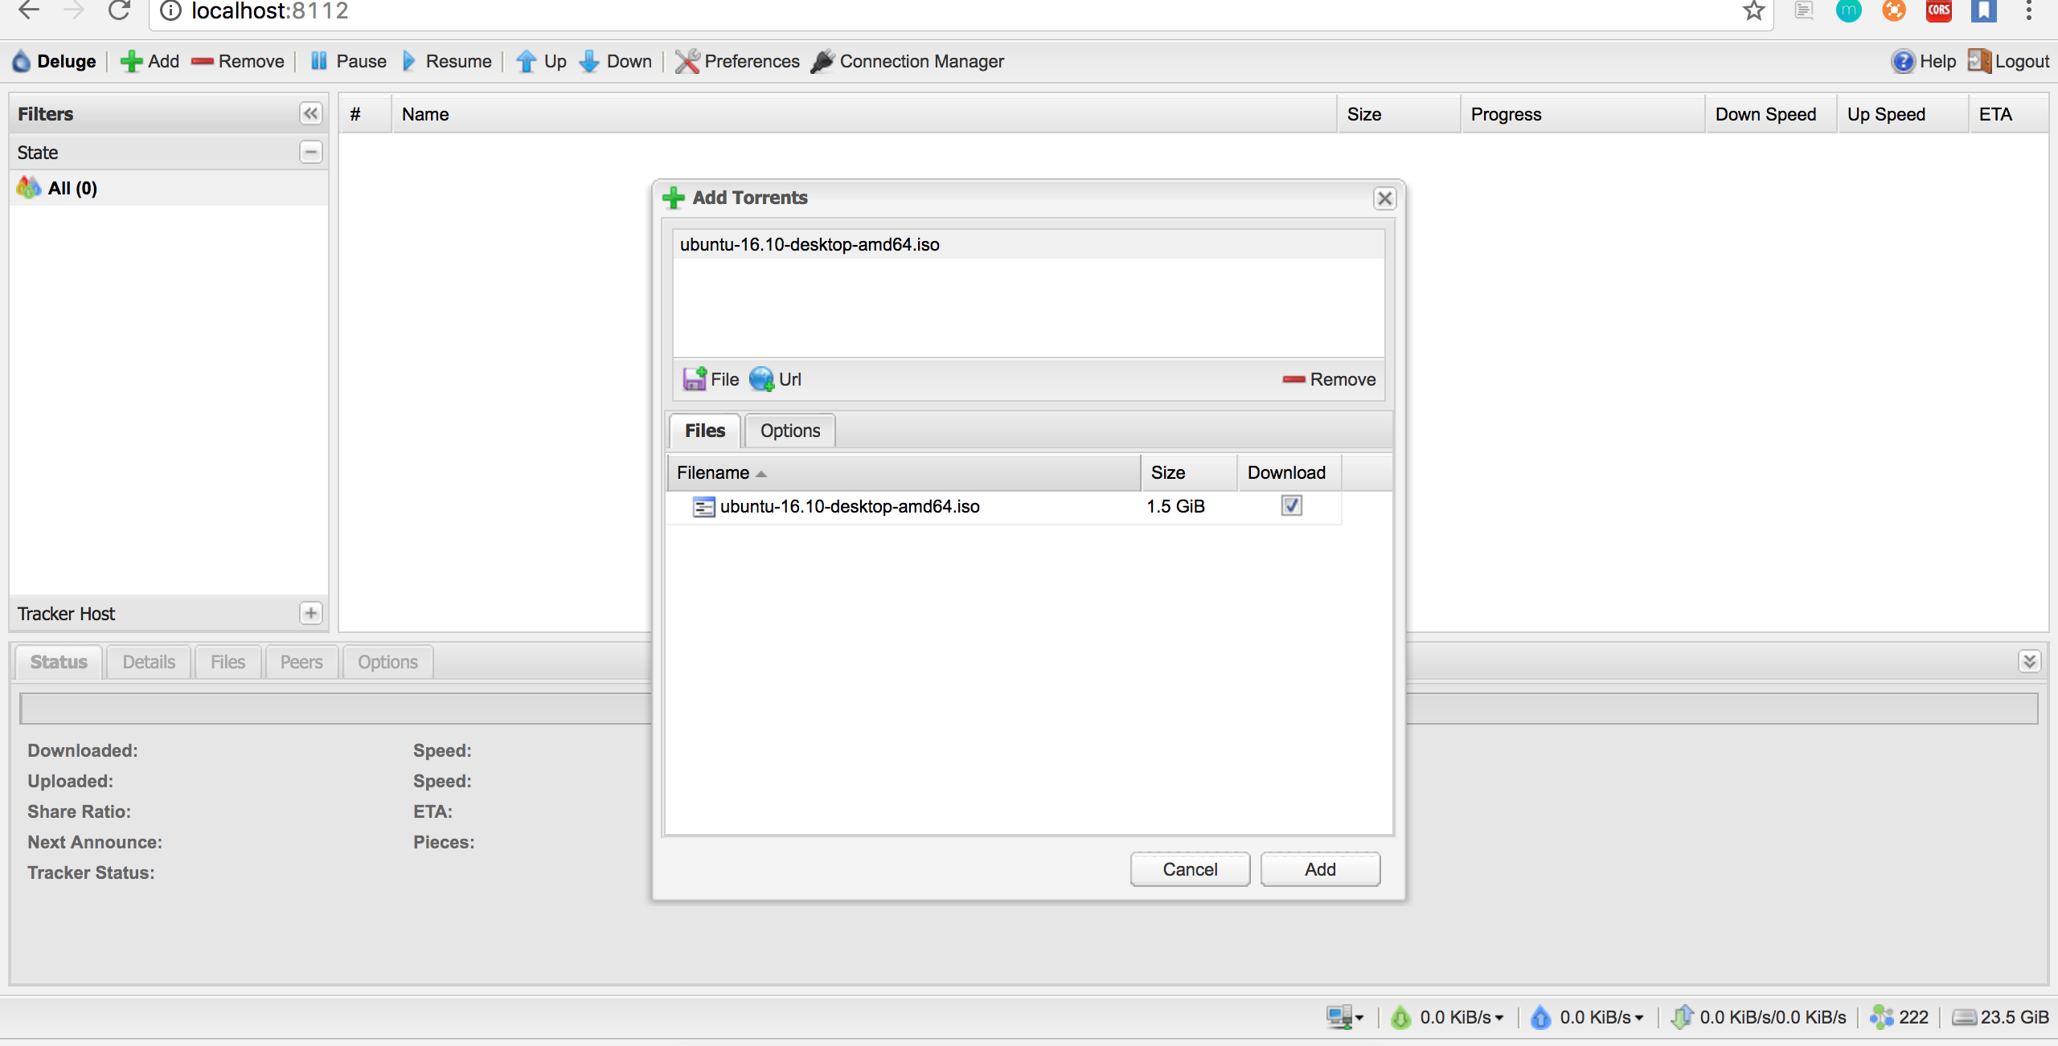Expand the Tracker Host filter section
This screenshot has height=1046, width=2058.
tap(311, 613)
